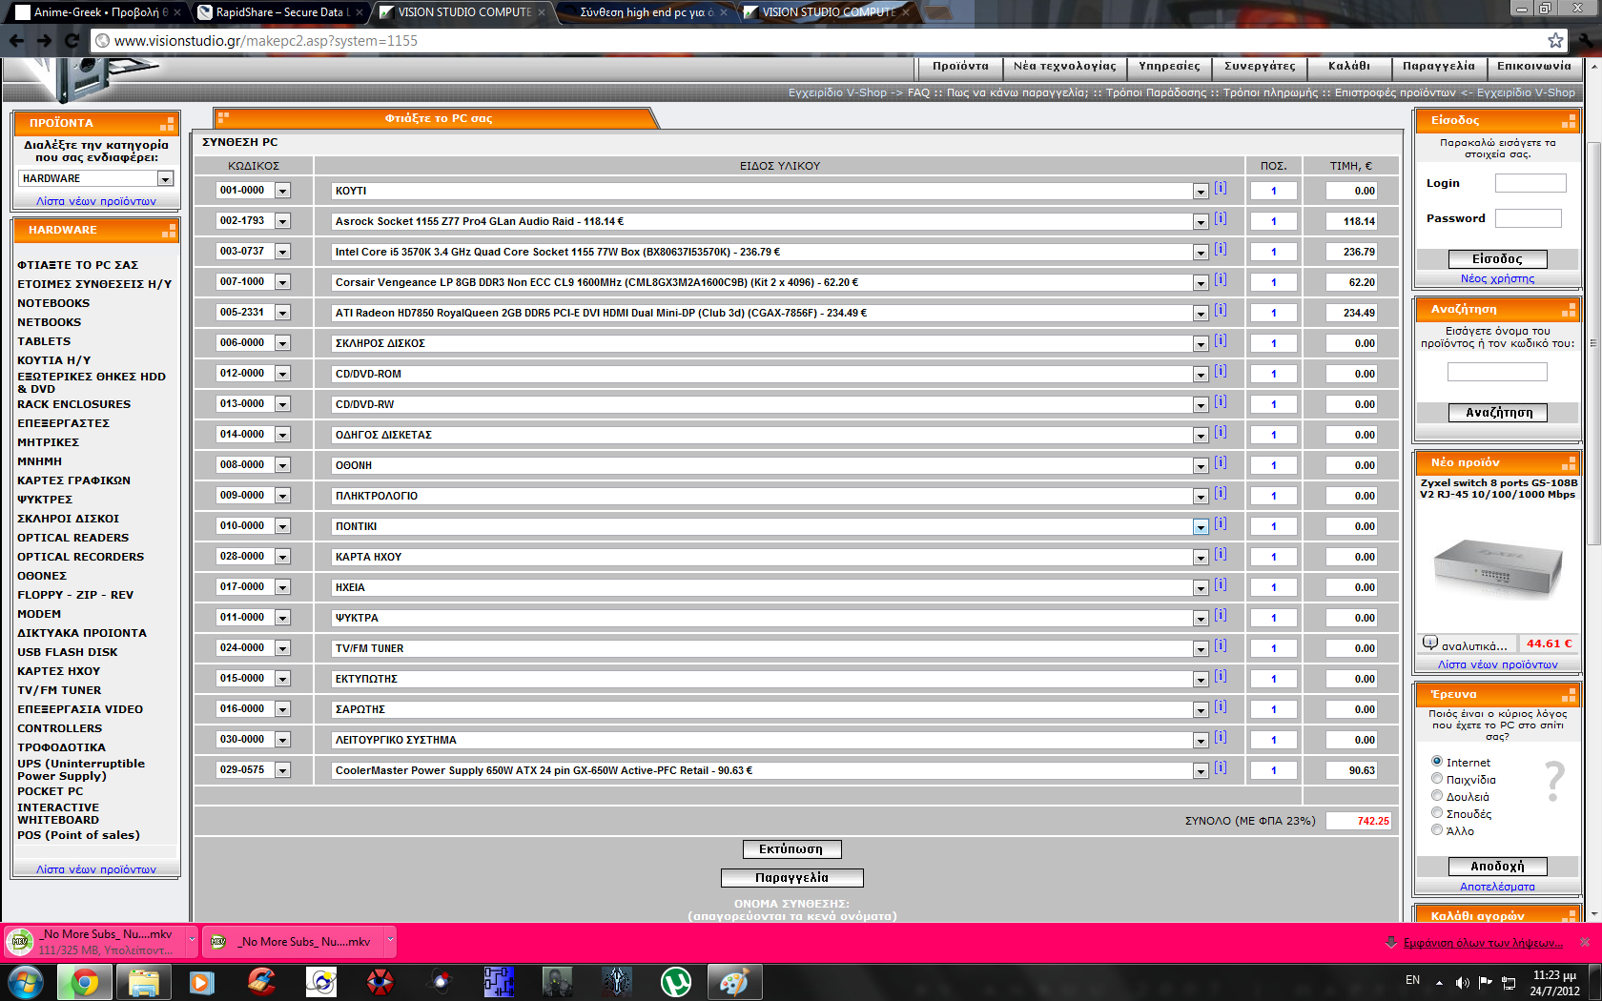Open info icon for ΠΛΗΚΤΡΟΛΟΓΙΟ row
Image resolution: width=1602 pixels, height=1001 pixels.
coord(1221,494)
